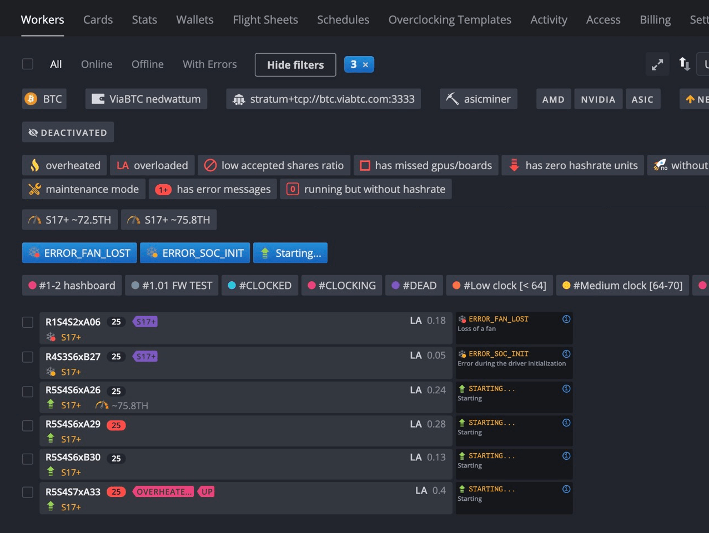
Task: Check the checkbox next to R5S4S7xA33
Action: tap(27, 491)
